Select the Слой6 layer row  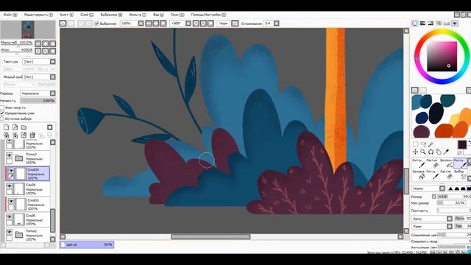(x=28, y=219)
